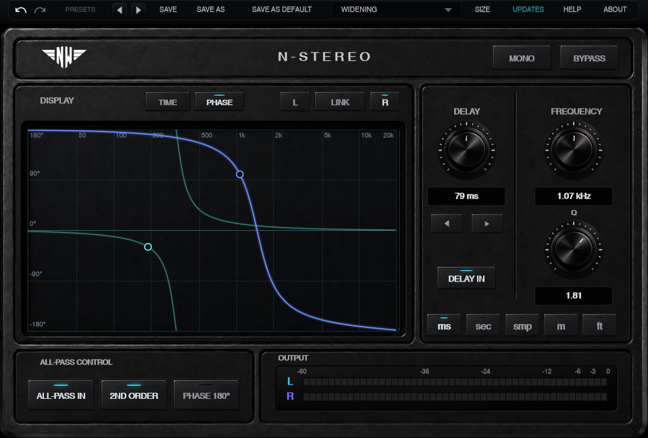Set delay units to ms
648x438 pixels.
pos(444,326)
